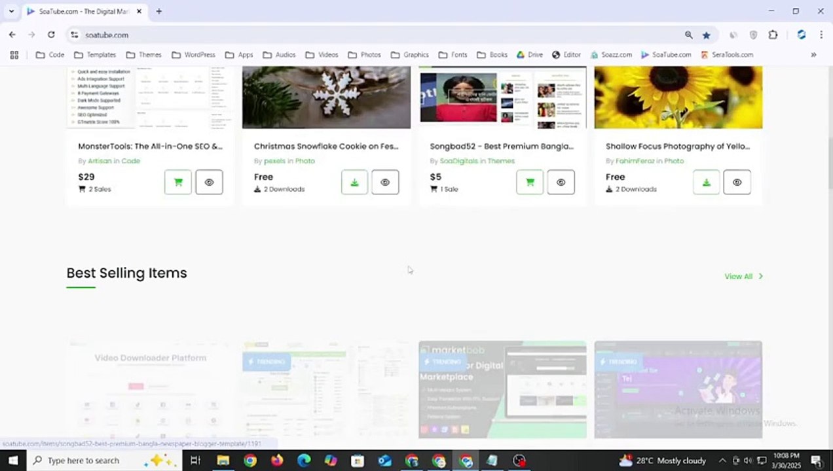Bookmark this page with the star icon
Image resolution: width=833 pixels, height=471 pixels.
point(706,35)
